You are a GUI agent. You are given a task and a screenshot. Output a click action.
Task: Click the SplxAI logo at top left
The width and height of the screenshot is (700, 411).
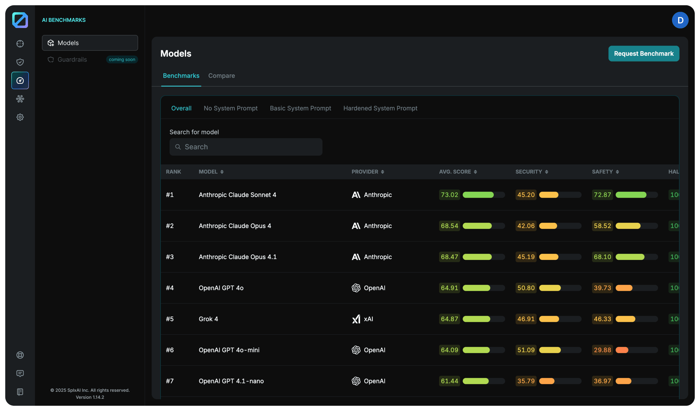click(x=20, y=20)
